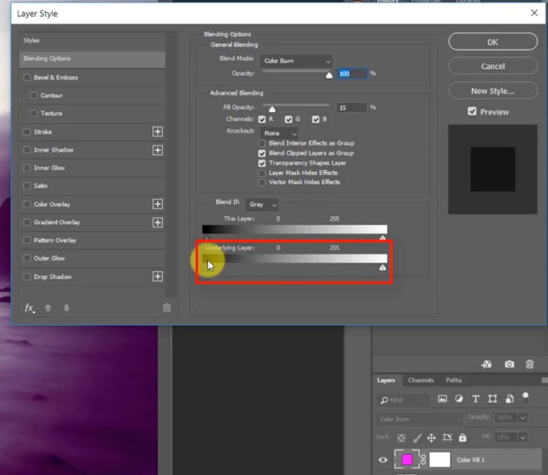
Task: Add another Gradient Overlay with plus icon
Action: tap(158, 223)
